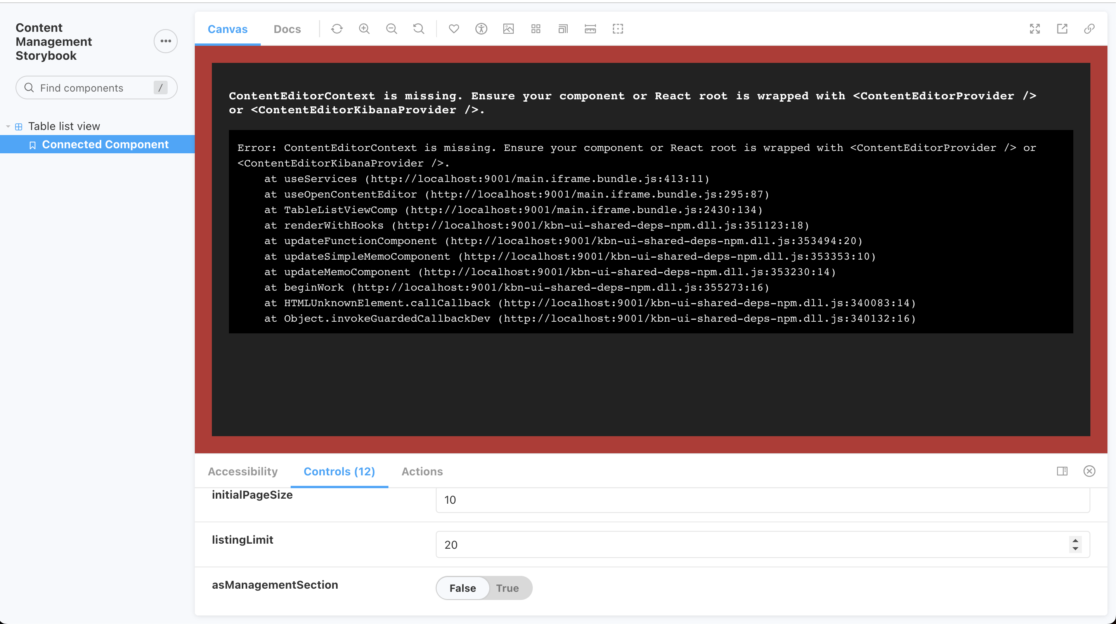Open Storybook ellipsis menu

click(165, 41)
